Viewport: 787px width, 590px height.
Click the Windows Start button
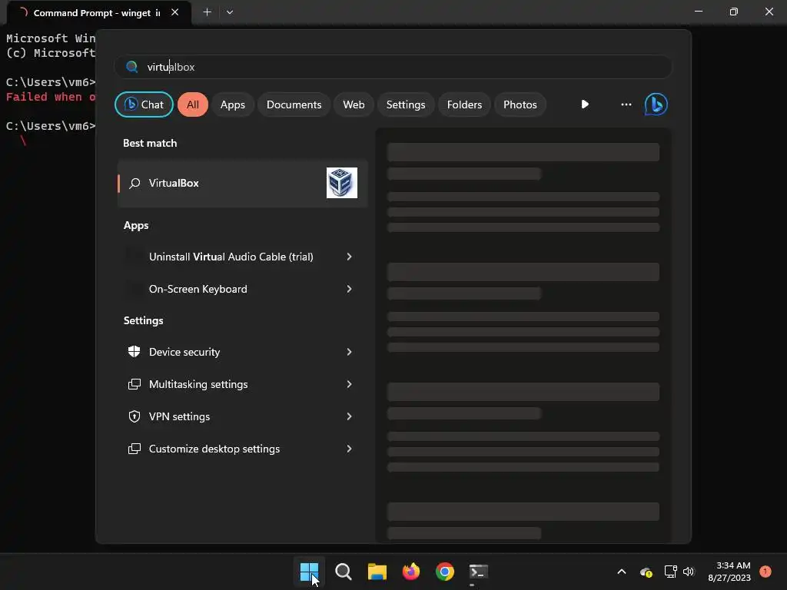point(309,572)
